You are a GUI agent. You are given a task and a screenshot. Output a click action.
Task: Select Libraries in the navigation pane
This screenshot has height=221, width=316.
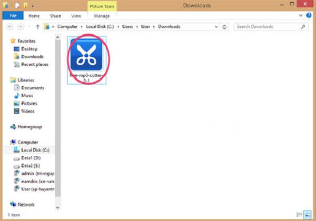click(26, 80)
